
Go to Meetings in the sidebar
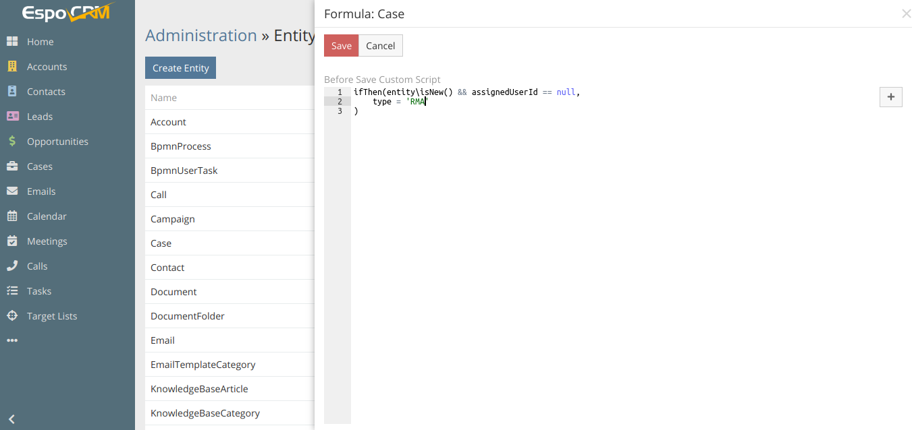[x=47, y=241]
